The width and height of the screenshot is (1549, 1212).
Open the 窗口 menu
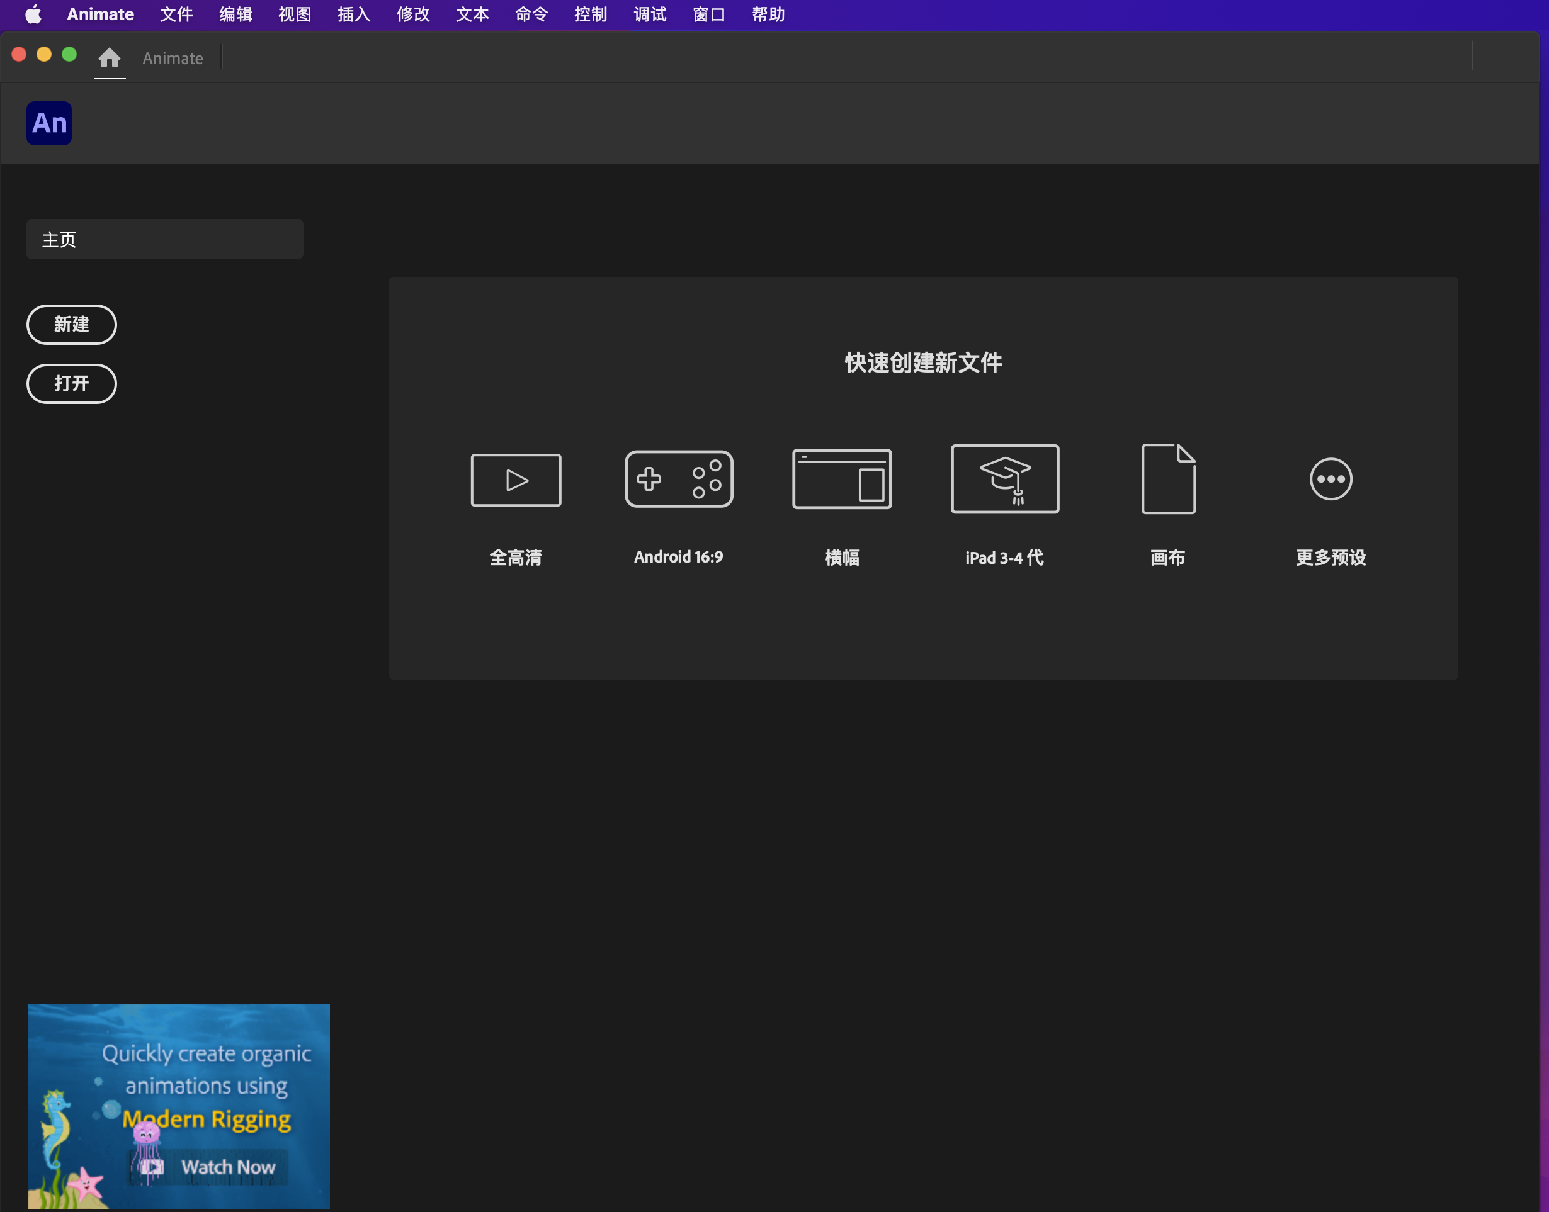[x=708, y=14]
